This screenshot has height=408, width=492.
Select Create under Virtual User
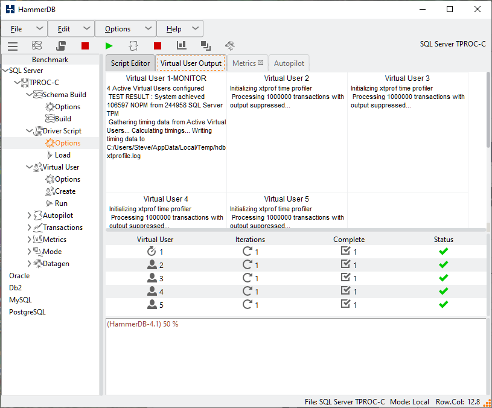[x=65, y=191]
